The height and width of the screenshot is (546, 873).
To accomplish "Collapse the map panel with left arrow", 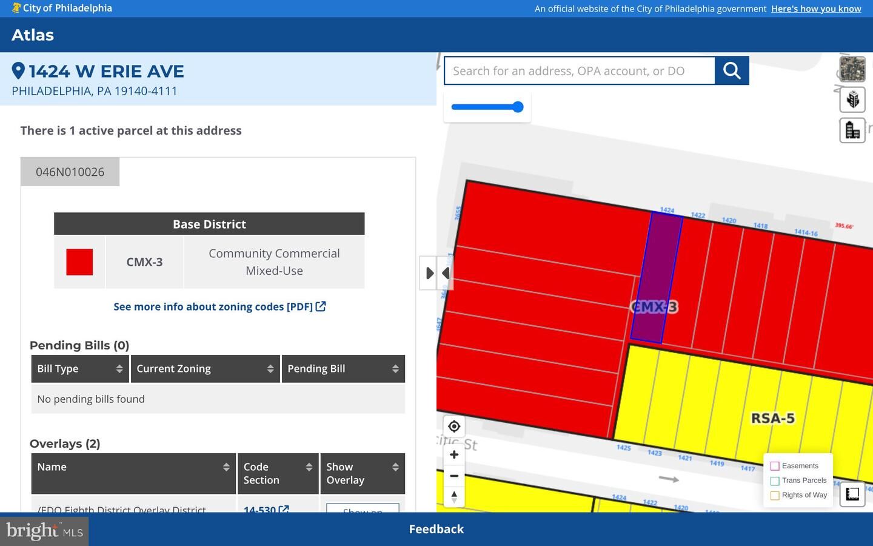I will pos(446,273).
